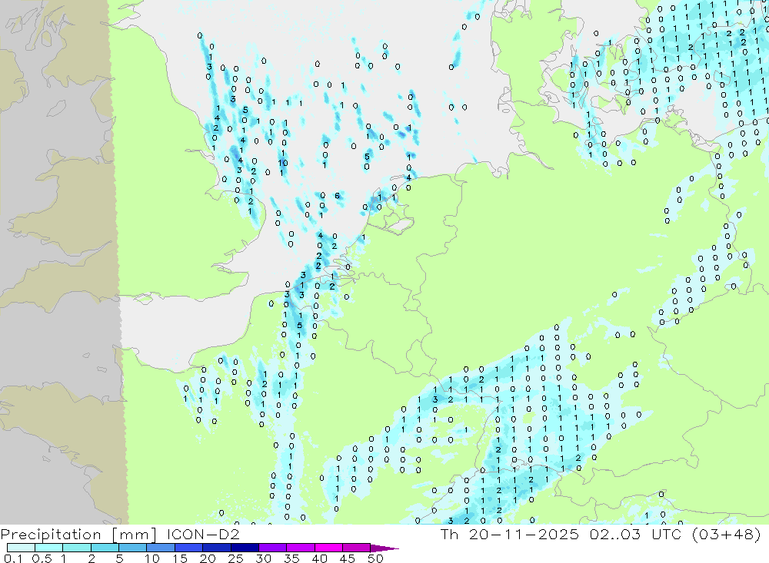Click the '(03+48)' forecast offset text
The height and width of the screenshot is (563, 769).
click(x=727, y=534)
